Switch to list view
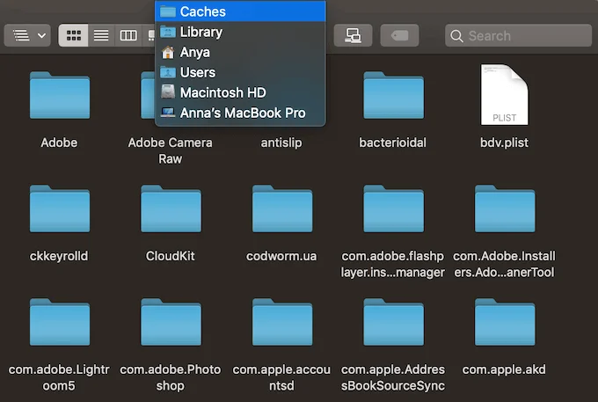Screen dimensions: 598x402 101,35
